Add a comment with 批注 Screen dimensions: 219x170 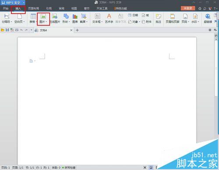pos(158,18)
